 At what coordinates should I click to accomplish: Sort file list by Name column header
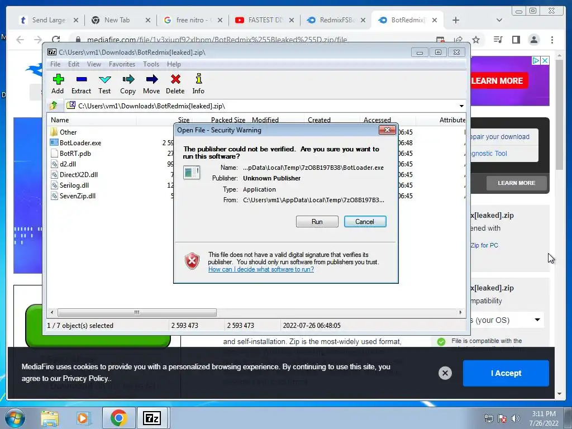[92, 120]
